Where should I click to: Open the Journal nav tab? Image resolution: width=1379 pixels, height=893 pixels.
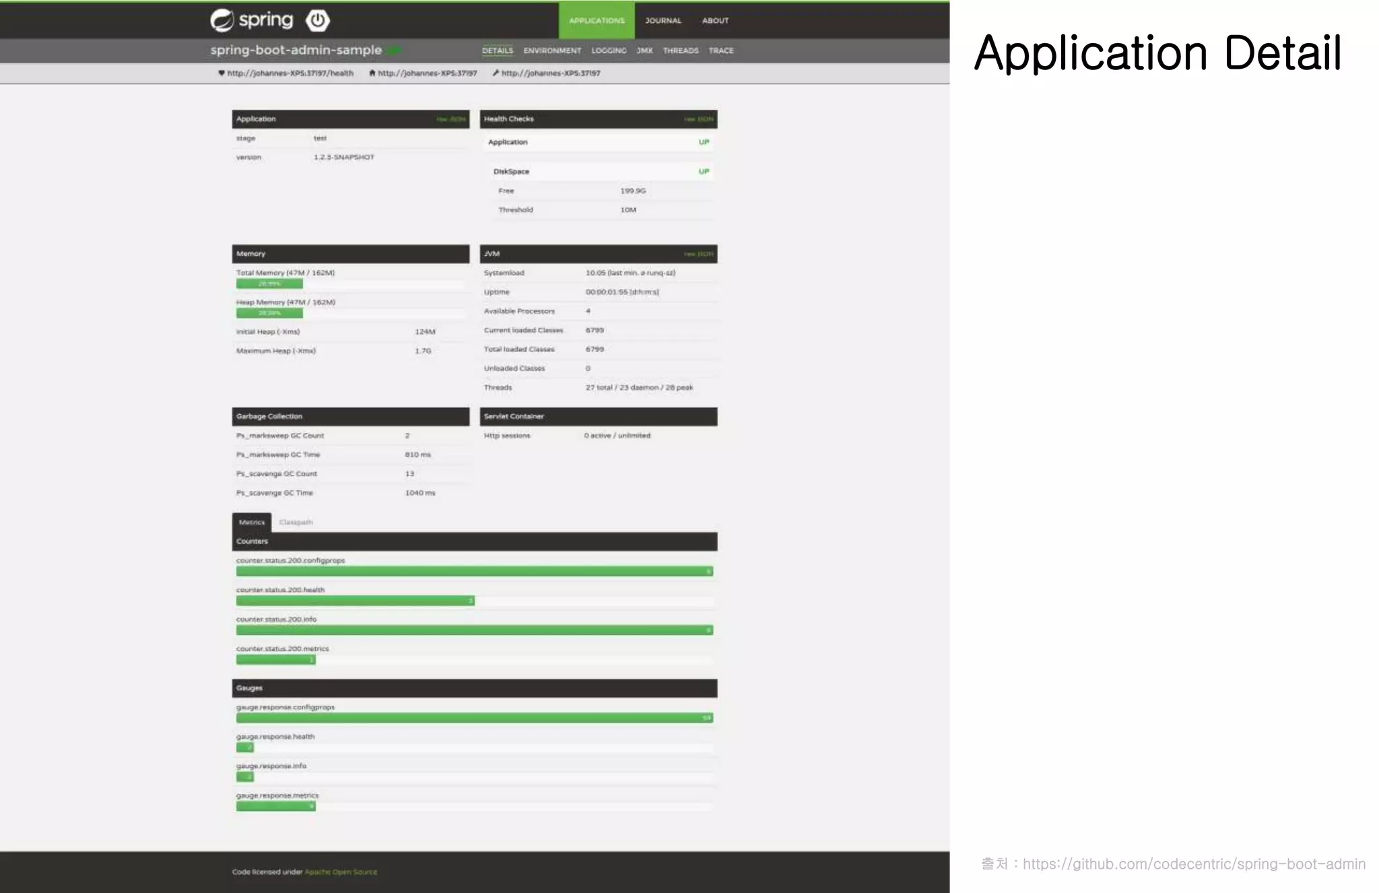[x=663, y=20]
